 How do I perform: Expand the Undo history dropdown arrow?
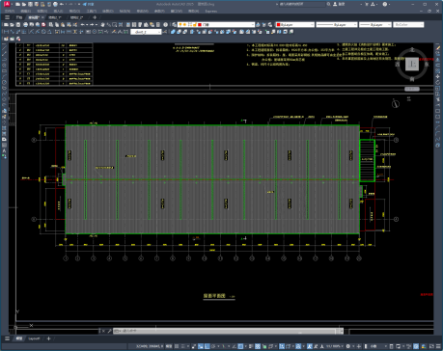point(87,25)
